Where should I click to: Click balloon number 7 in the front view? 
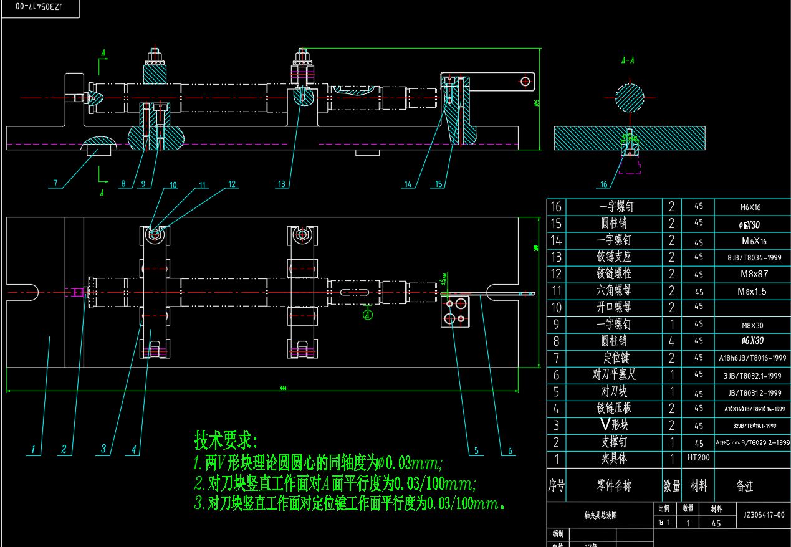coord(55,184)
